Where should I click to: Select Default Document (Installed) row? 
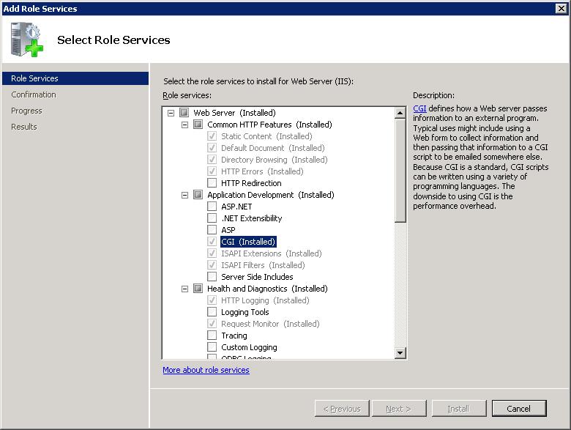273,148
